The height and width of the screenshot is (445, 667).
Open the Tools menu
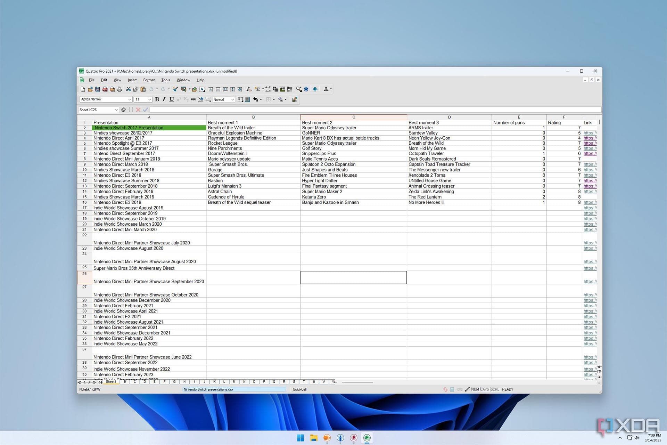(166, 80)
